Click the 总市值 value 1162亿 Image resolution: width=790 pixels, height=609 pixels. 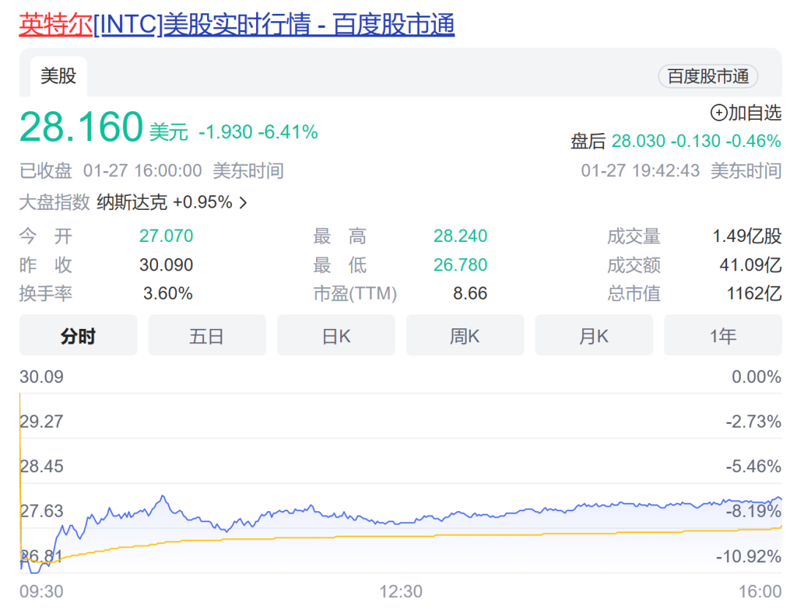[754, 294]
